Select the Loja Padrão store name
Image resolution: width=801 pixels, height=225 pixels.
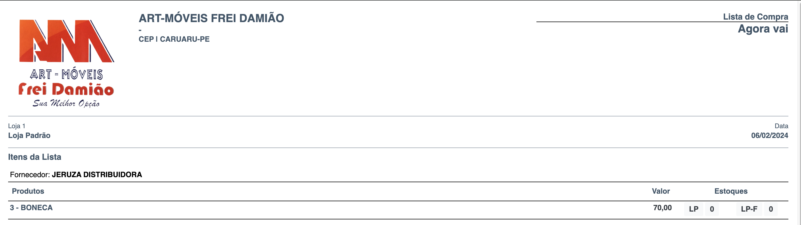pos(29,136)
